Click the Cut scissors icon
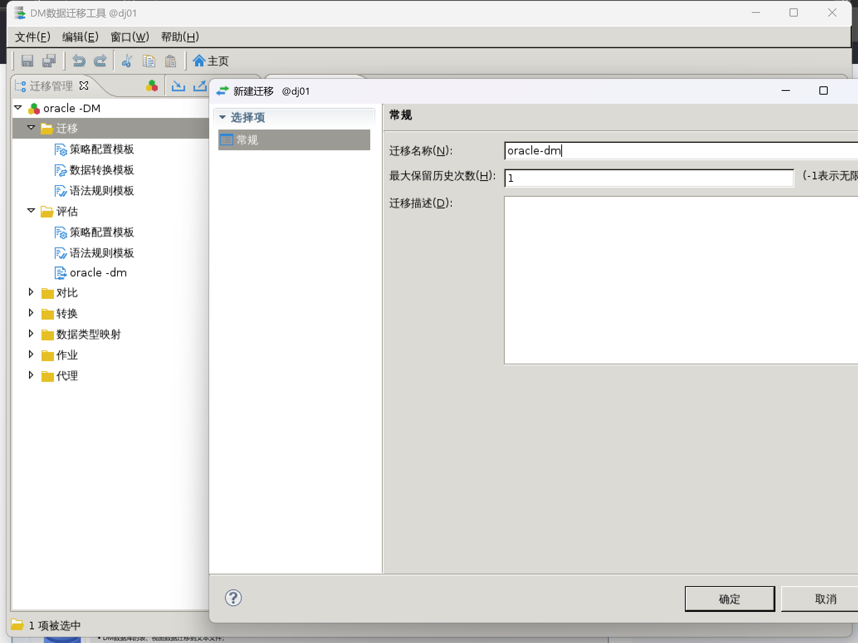The image size is (858, 643). click(x=127, y=61)
